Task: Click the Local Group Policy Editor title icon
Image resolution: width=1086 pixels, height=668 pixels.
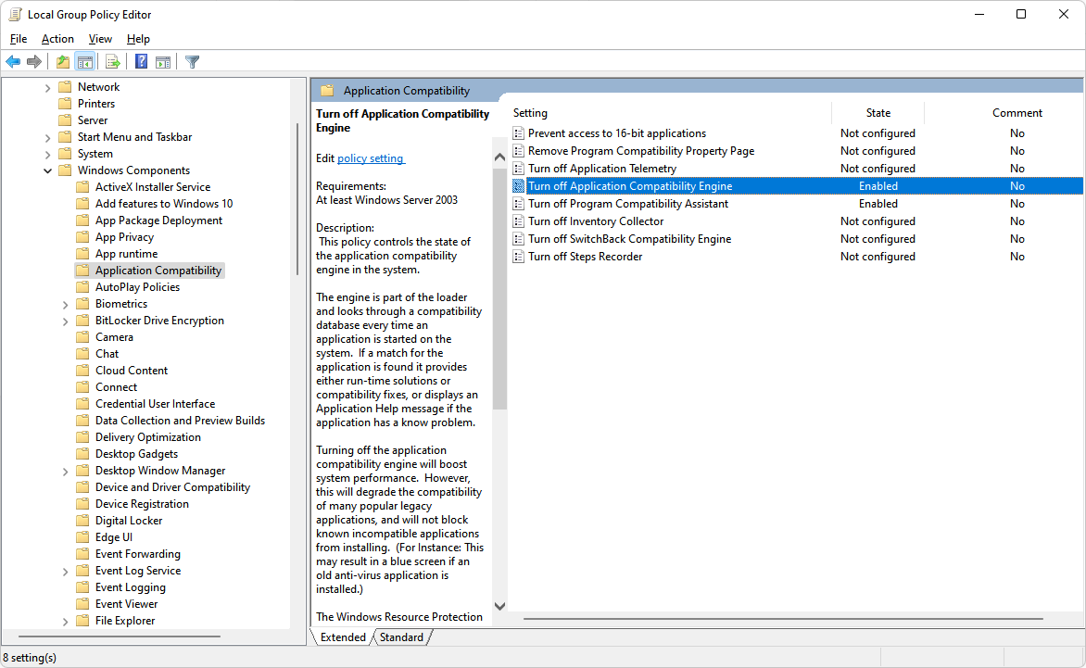Action: (15, 14)
